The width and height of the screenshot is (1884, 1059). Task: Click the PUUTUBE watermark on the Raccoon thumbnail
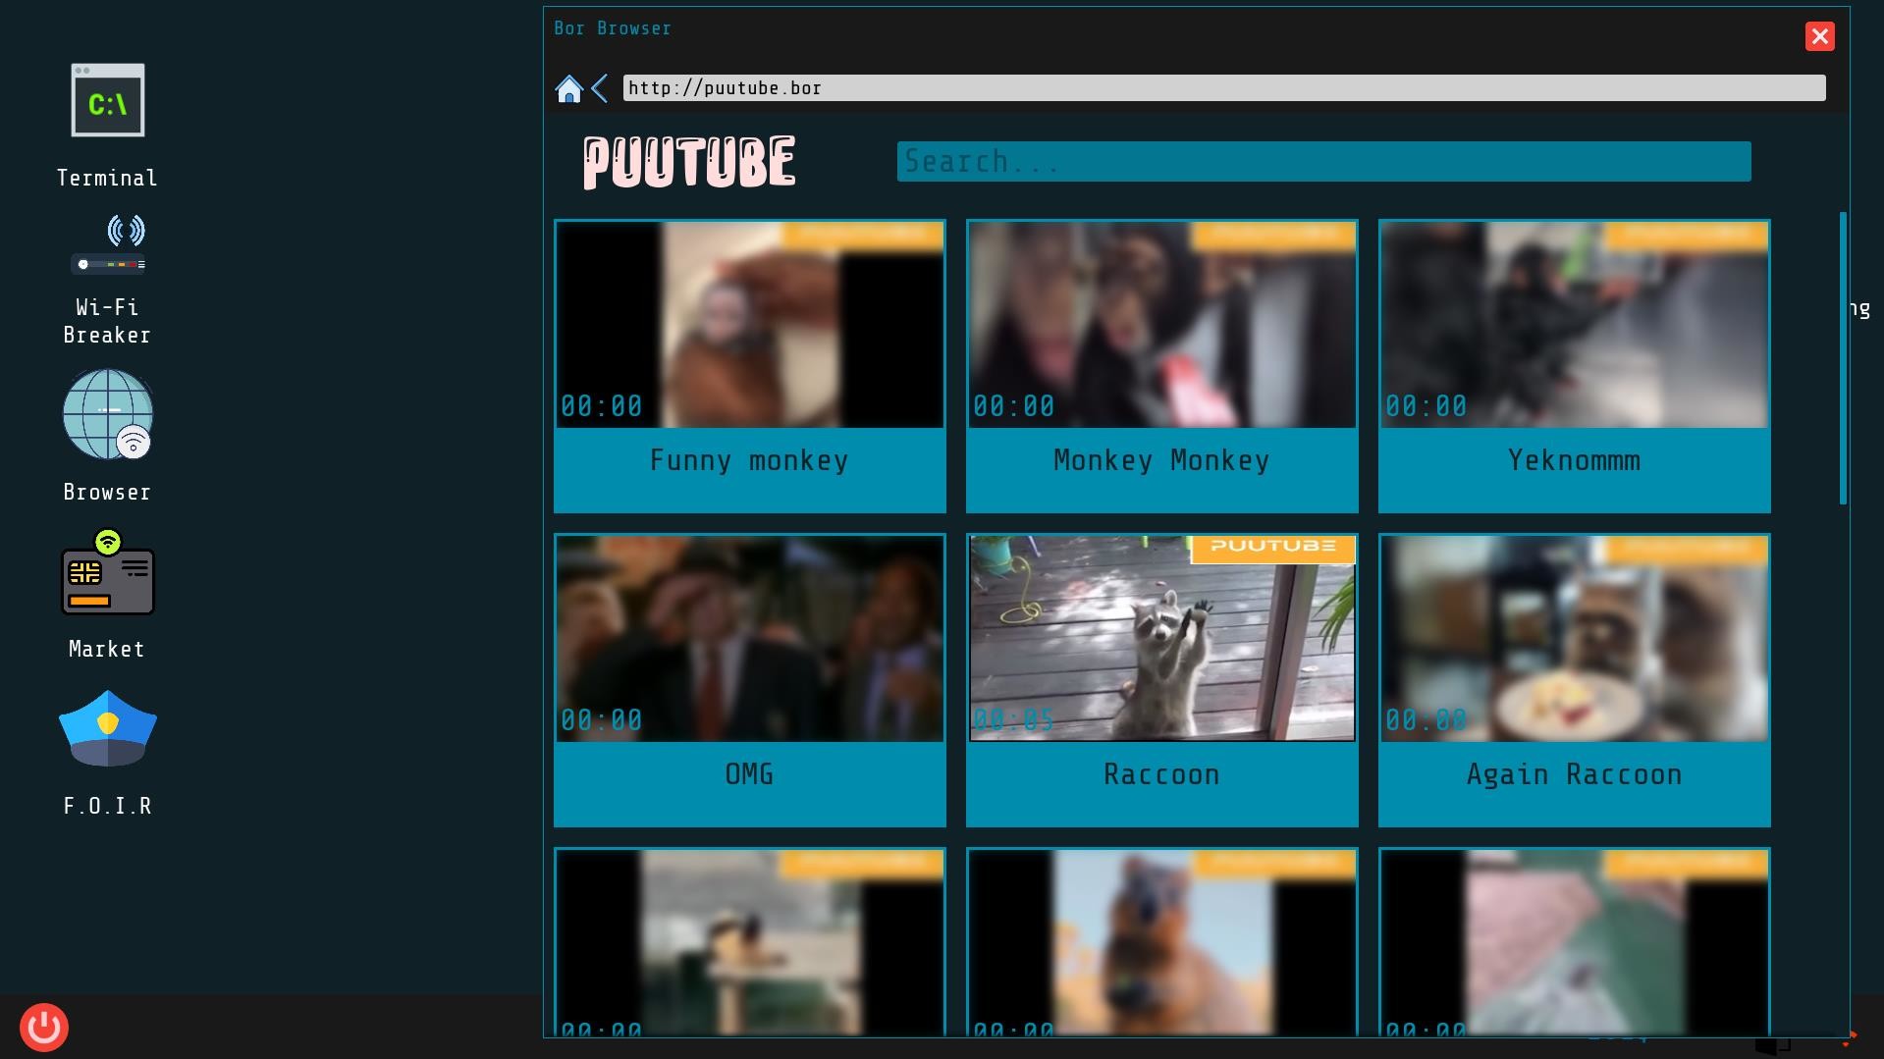[x=1271, y=550]
